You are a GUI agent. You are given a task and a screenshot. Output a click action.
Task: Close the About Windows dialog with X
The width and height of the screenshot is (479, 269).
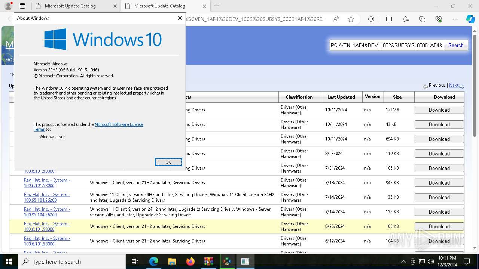[x=180, y=18]
